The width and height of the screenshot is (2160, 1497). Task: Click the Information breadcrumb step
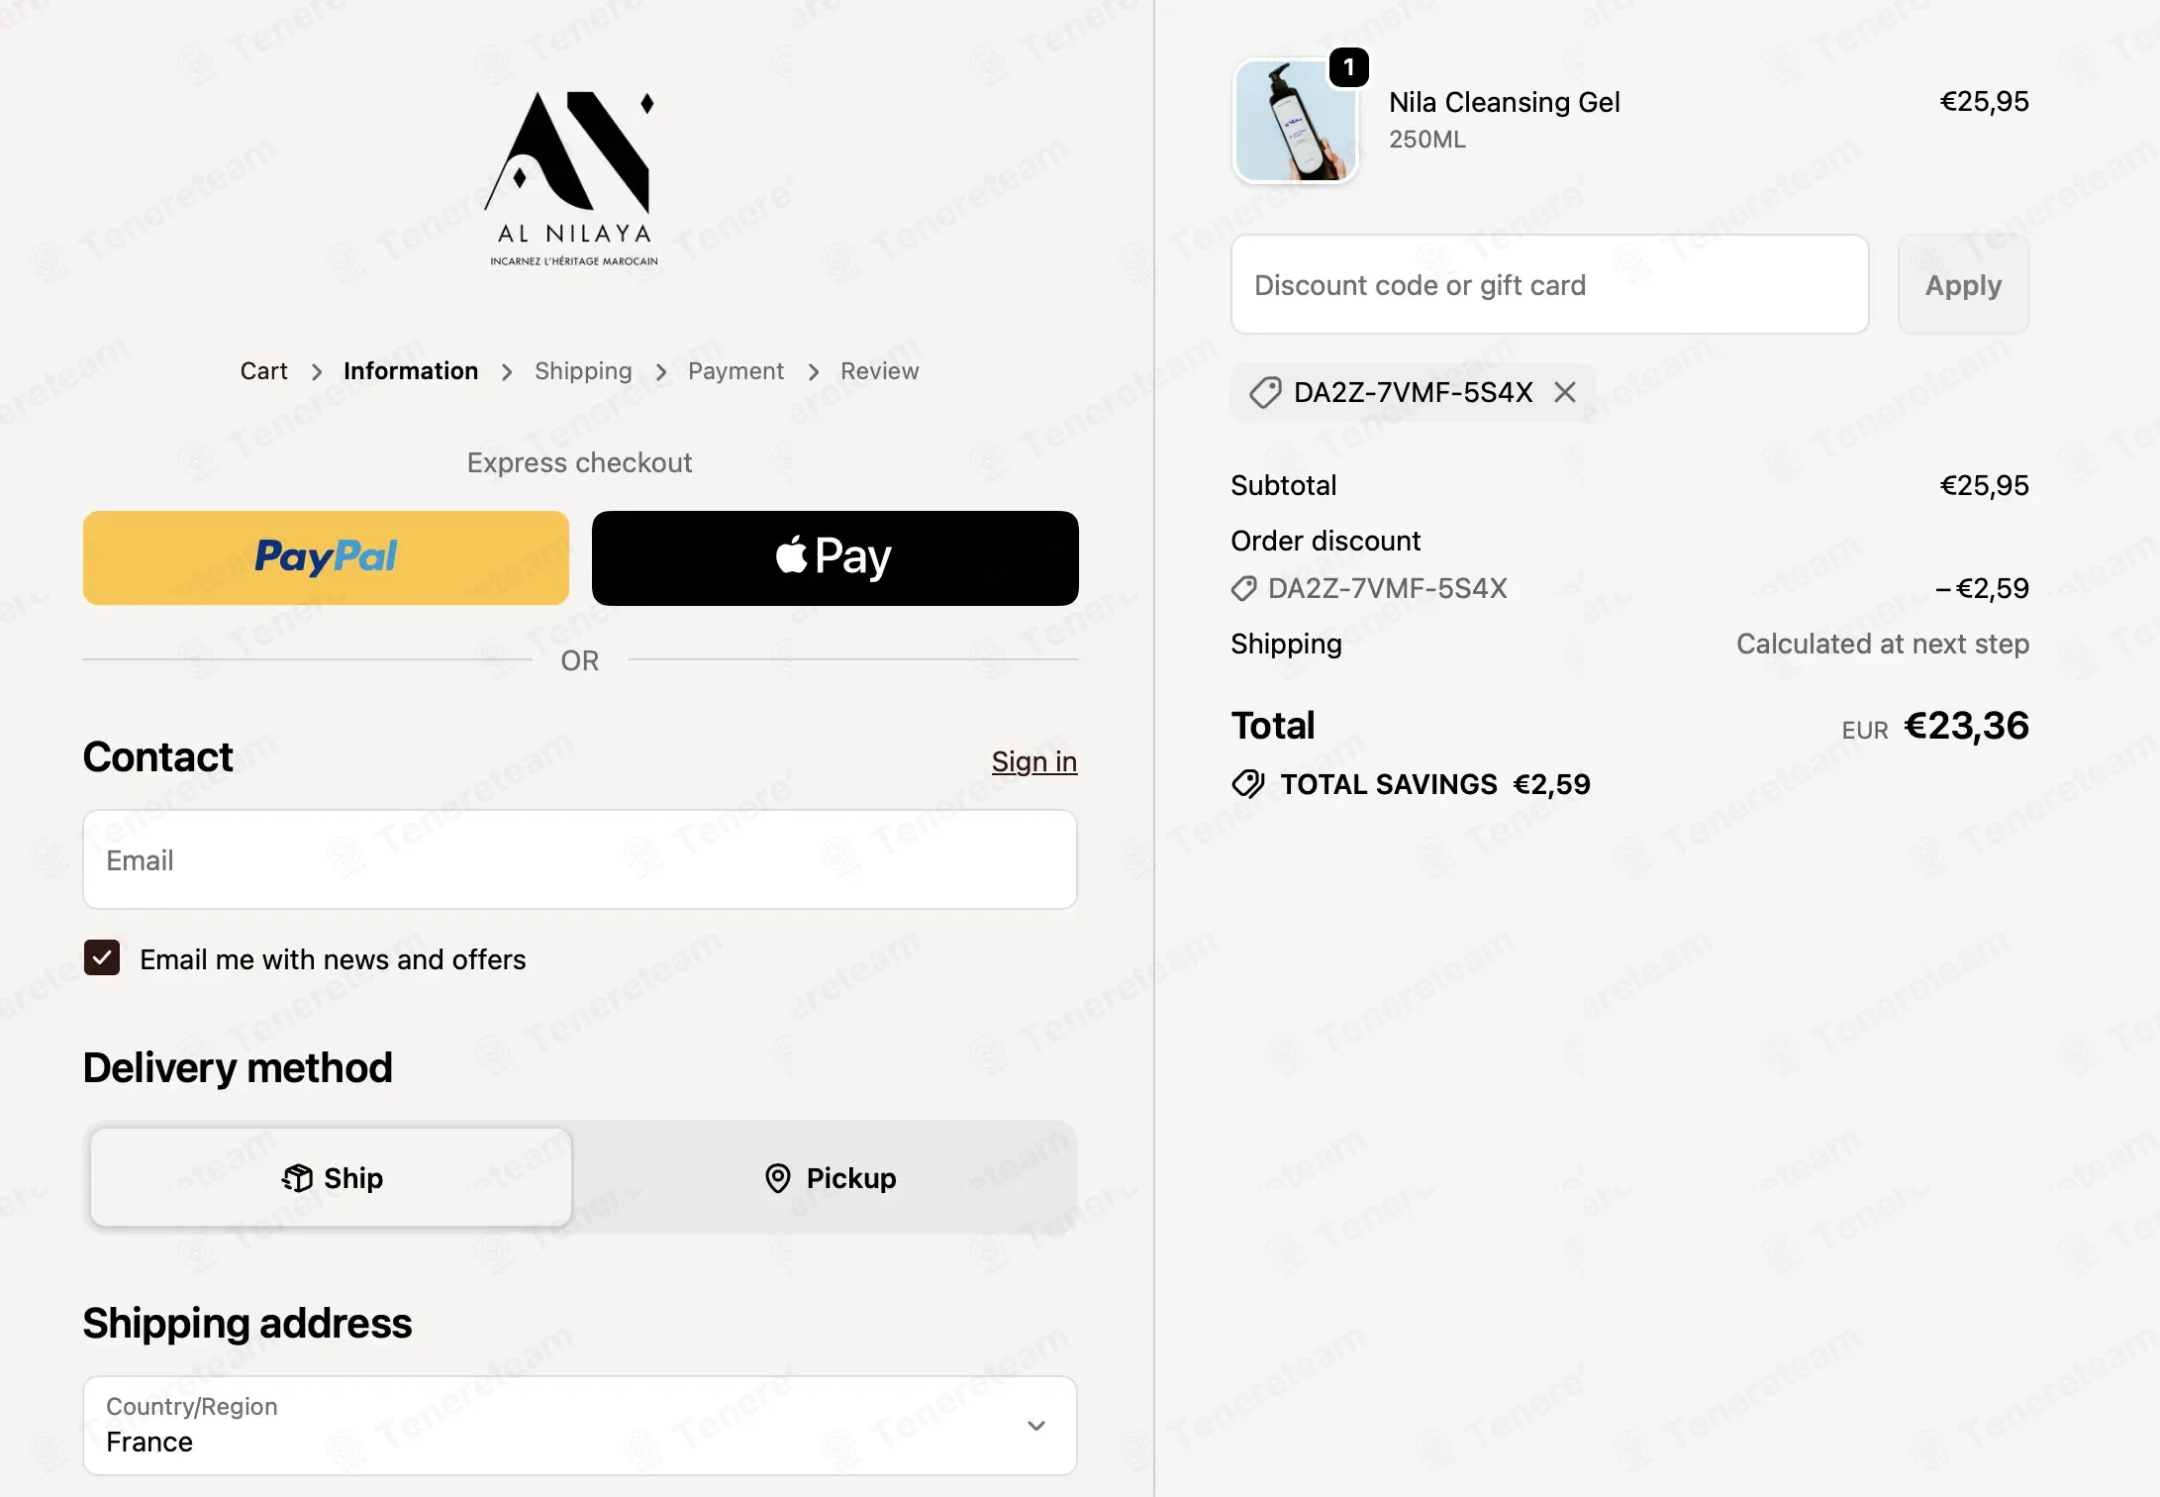(411, 371)
